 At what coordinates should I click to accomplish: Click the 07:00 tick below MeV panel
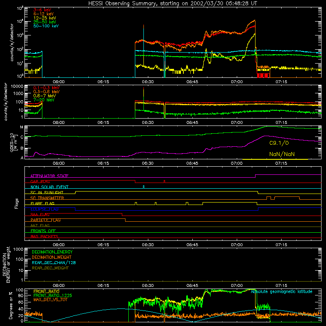pyautogui.click(x=237, y=123)
